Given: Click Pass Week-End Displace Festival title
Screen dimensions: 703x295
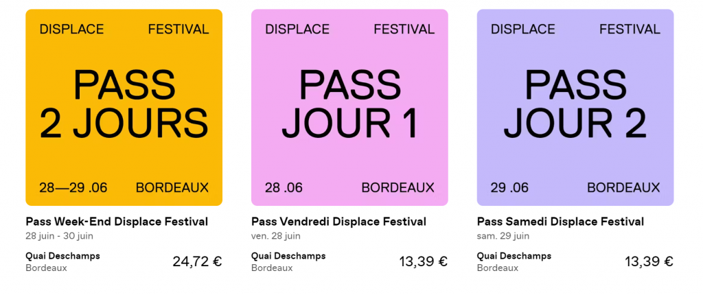Looking at the screenshot, I should pos(117,222).
